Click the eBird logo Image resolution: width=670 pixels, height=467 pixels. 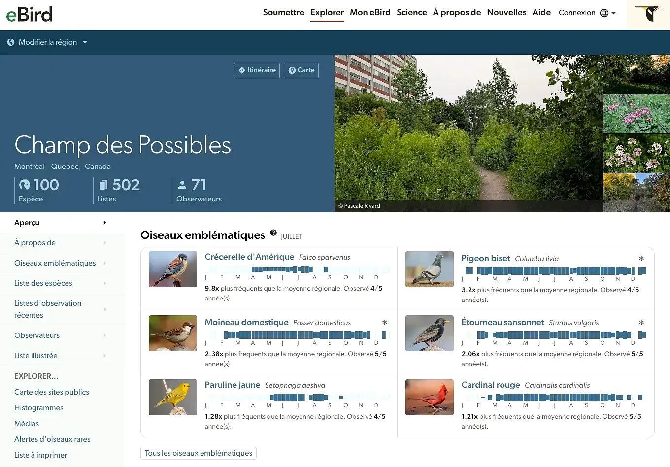tap(29, 14)
